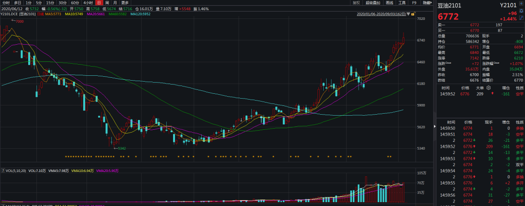Viewport: 525px width, 206px height.
Task: Select the weekly 周 period tab
Action: (x=107, y=3)
